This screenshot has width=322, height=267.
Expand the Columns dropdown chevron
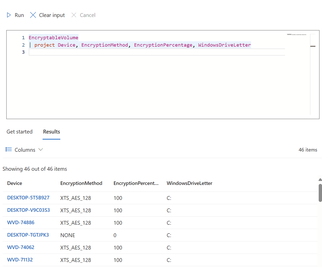41,150
